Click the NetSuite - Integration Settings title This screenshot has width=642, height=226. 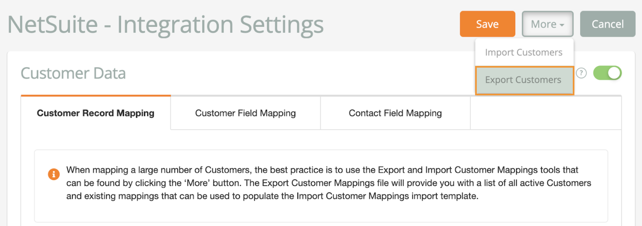tap(166, 24)
